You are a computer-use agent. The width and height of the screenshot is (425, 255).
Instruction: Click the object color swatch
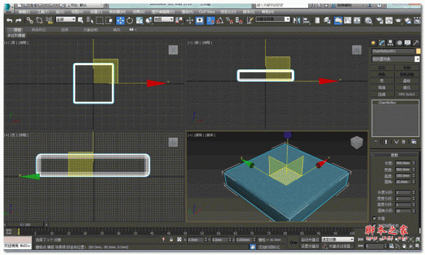pos(418,51)
